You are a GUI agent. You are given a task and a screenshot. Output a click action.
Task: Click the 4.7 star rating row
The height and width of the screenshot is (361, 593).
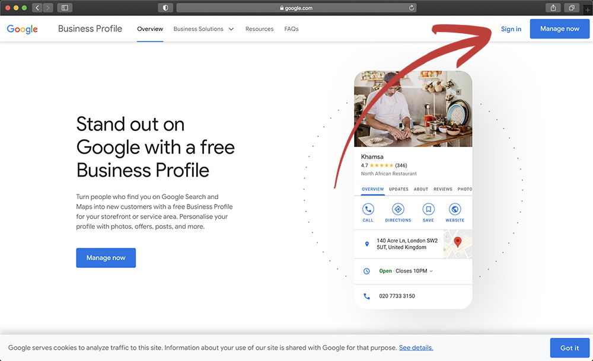pyautogui.click(x=384, y=165)
